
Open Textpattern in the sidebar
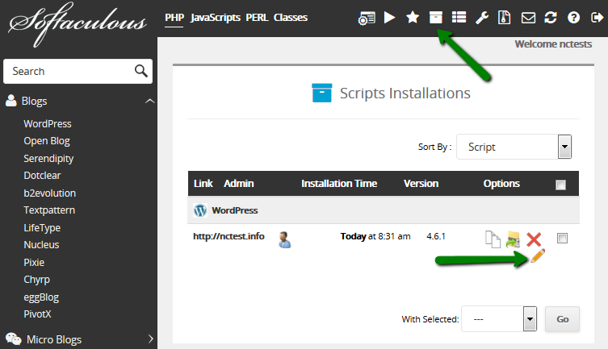tap(49, 210)
